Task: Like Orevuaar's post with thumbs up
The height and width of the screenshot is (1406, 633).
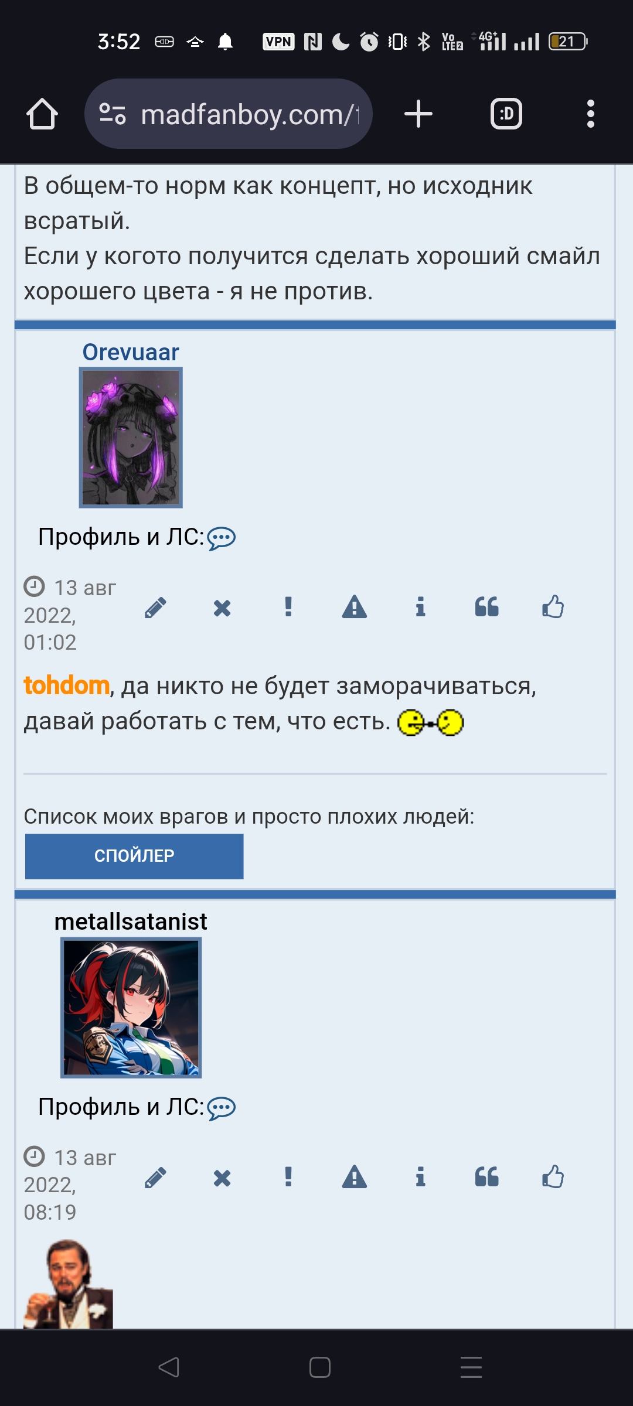Action: click(x=553, y=607)
